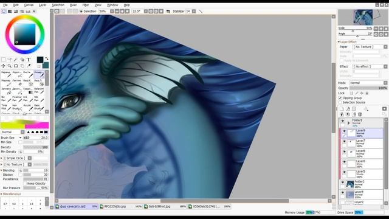Viewport: 389px width, 219px height.
Task: Toggle the Keep Opacity checkbox
Action: (25, 184)
